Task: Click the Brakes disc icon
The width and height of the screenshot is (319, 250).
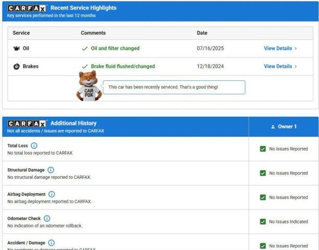Action: [x=17, y=67]
